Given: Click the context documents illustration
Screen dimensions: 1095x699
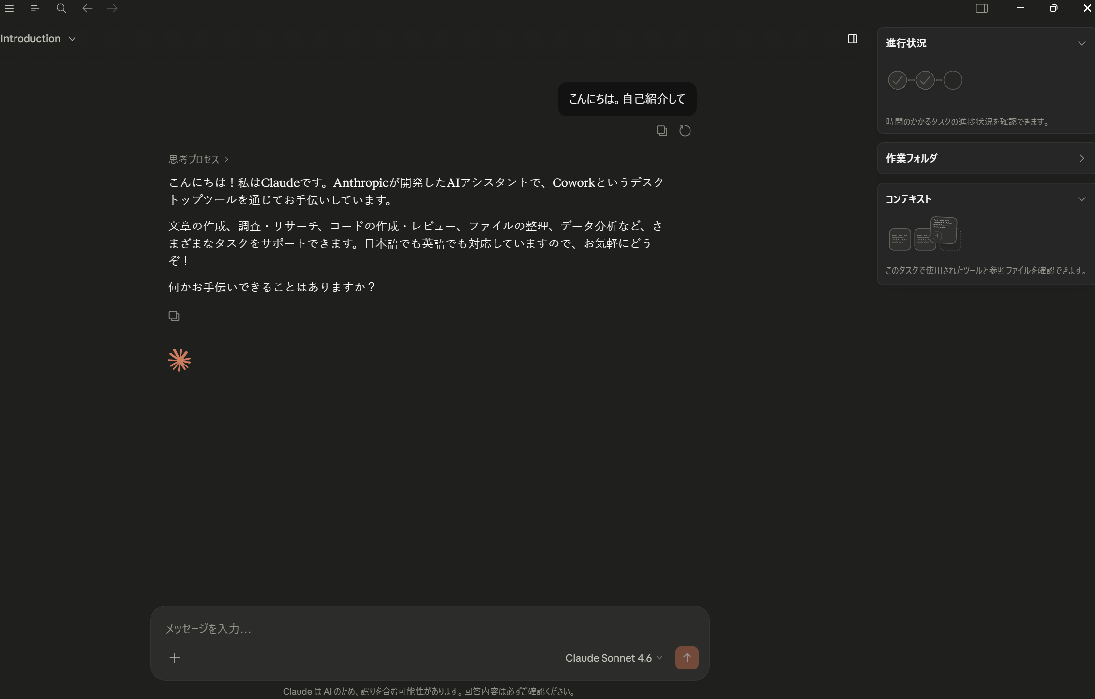Looking at the screenshot, I should tap(925, 234).
